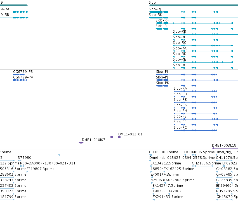Select the DME1-010I07 clone end glyph
The width and height of the screenshot is (238, 201).
[81, 143]
